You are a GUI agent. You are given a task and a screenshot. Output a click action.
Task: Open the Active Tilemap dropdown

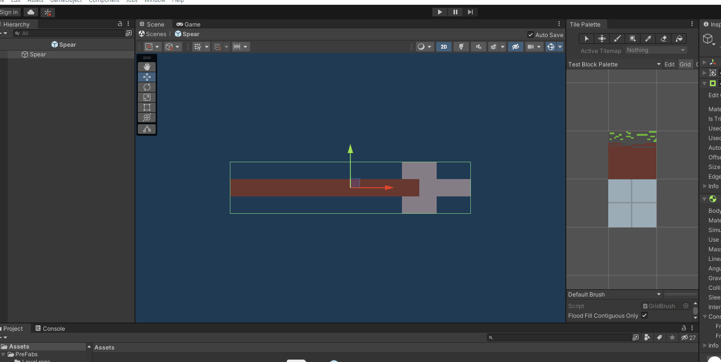pyautogui.click(x=656, y=50)
